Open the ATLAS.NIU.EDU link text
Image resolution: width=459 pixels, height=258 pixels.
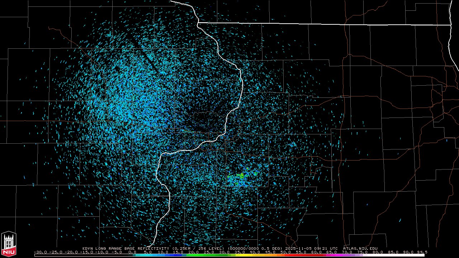[360, 248]
